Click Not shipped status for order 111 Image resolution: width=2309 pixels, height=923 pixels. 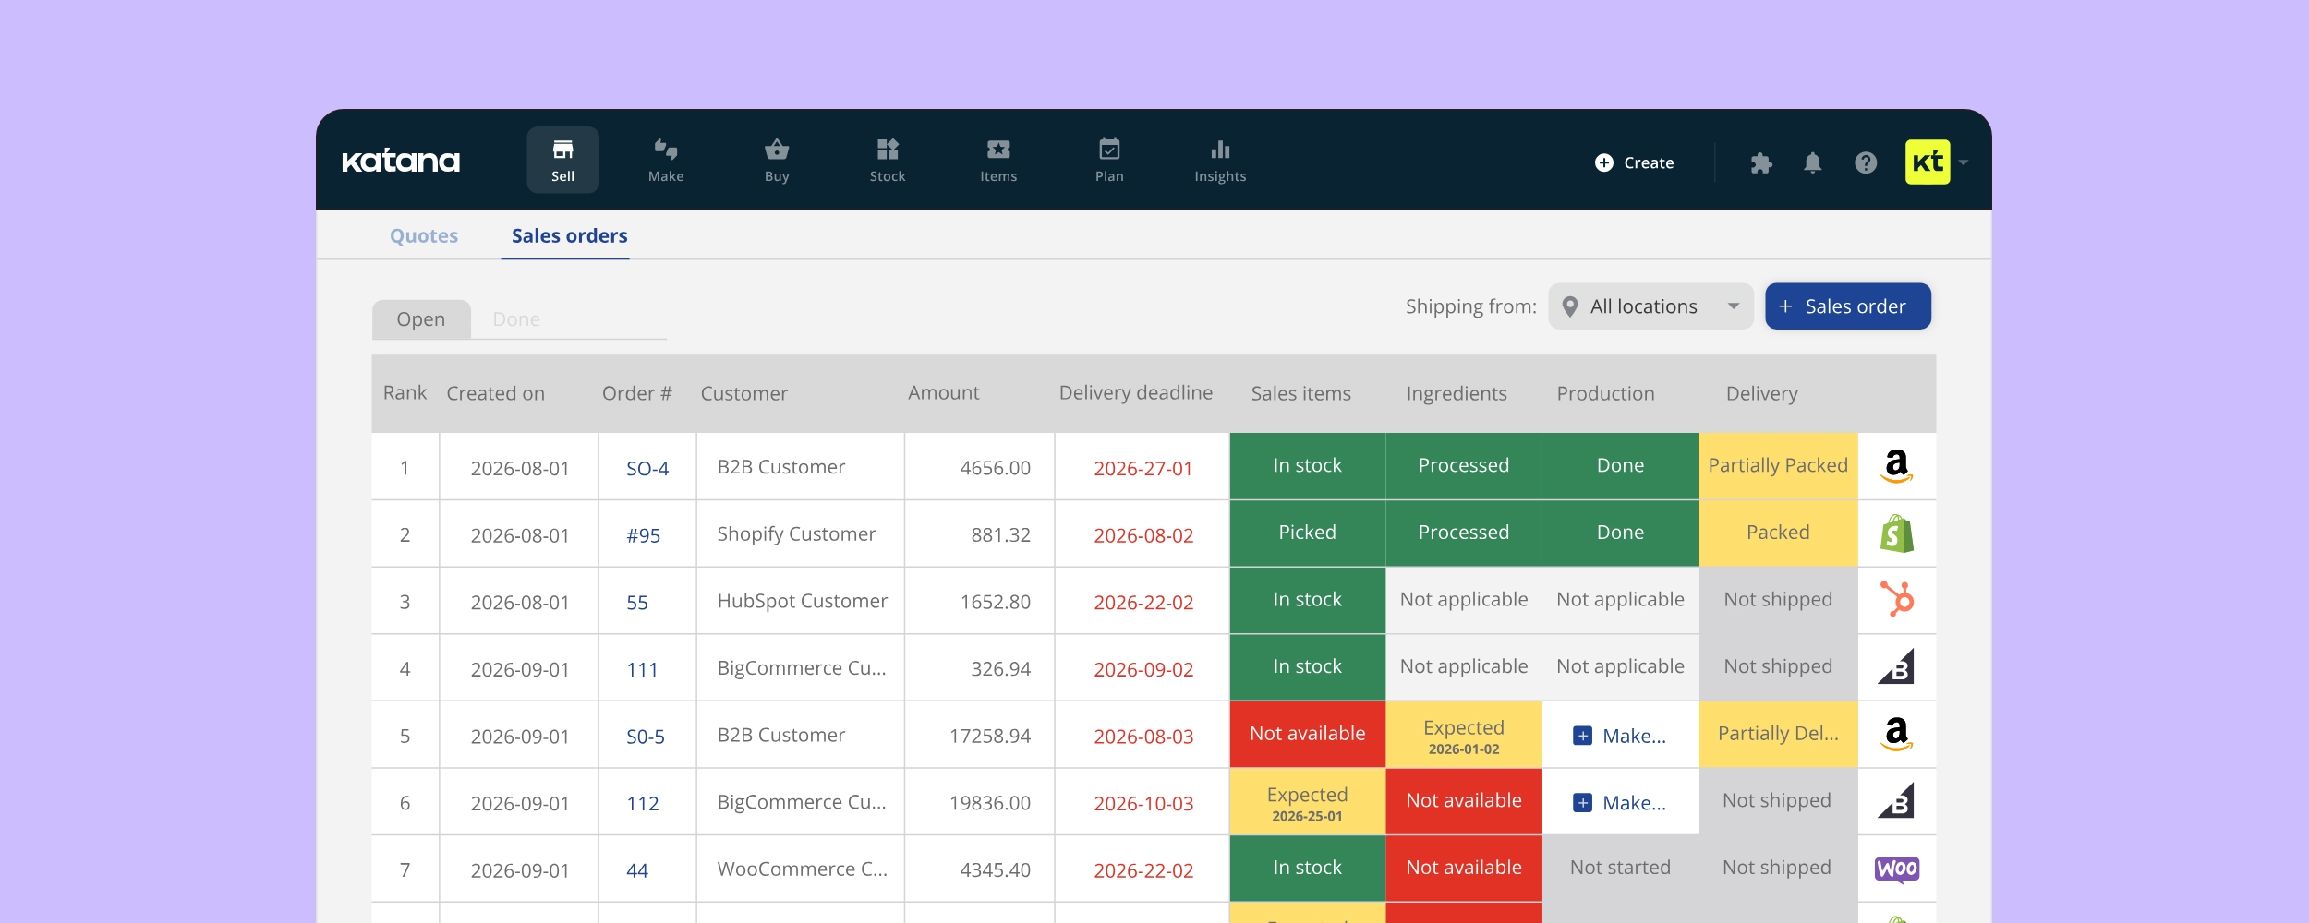(1778, 666)
